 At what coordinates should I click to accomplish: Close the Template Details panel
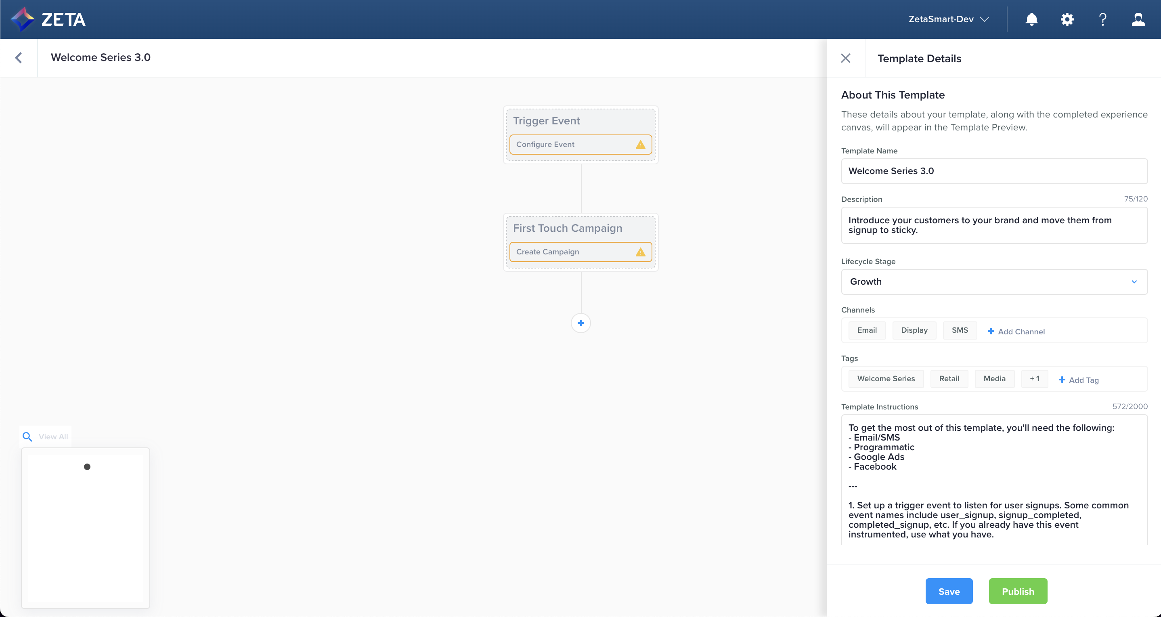[x=845, y=58]
